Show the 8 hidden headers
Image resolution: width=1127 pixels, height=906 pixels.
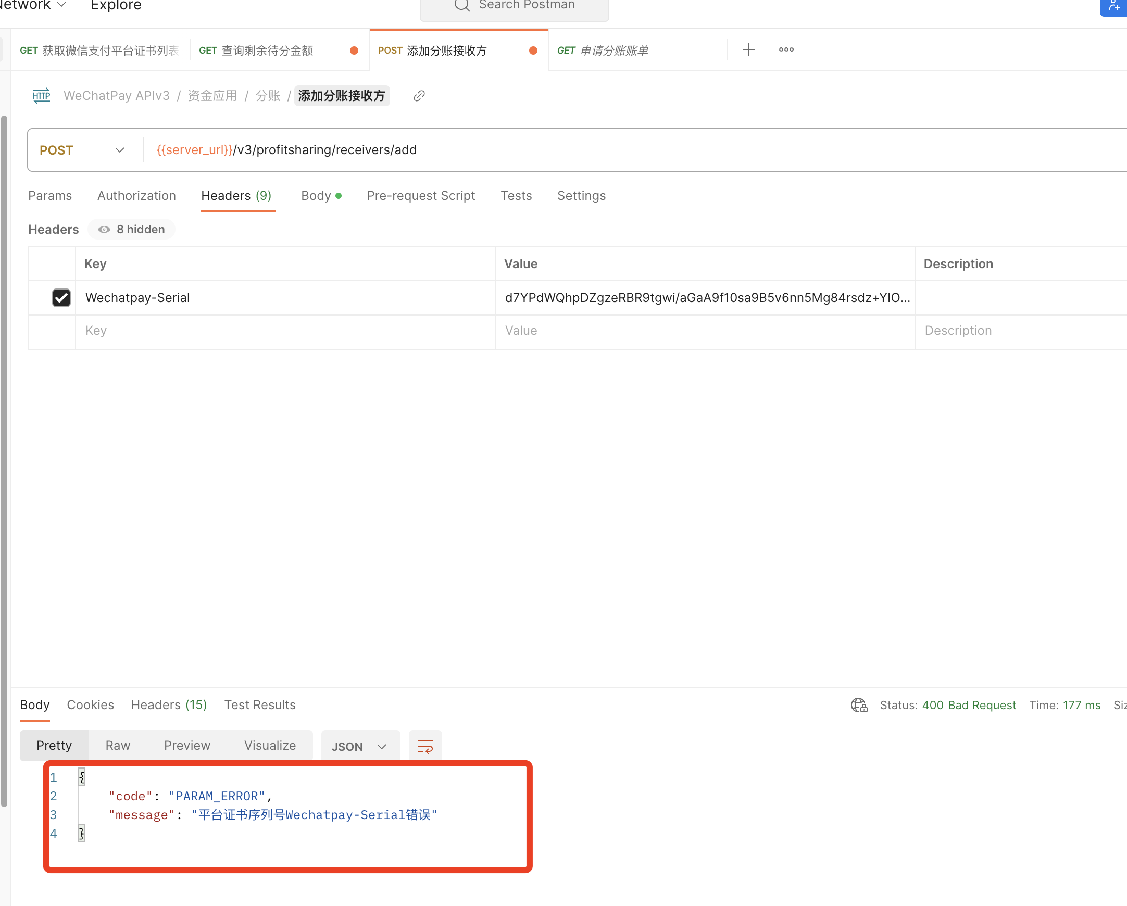[132, 230]
